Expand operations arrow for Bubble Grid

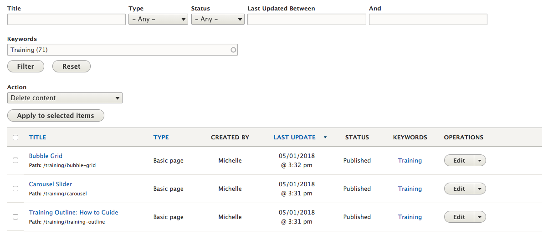click(x=480, y=160)
